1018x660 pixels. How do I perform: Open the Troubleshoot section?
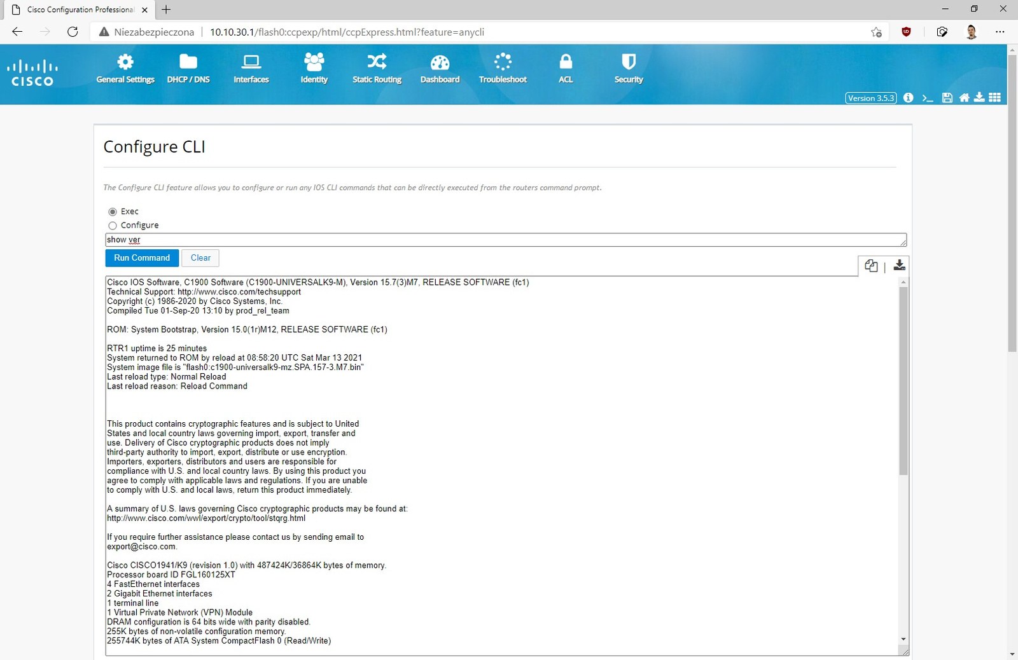(x=503, y=69)
